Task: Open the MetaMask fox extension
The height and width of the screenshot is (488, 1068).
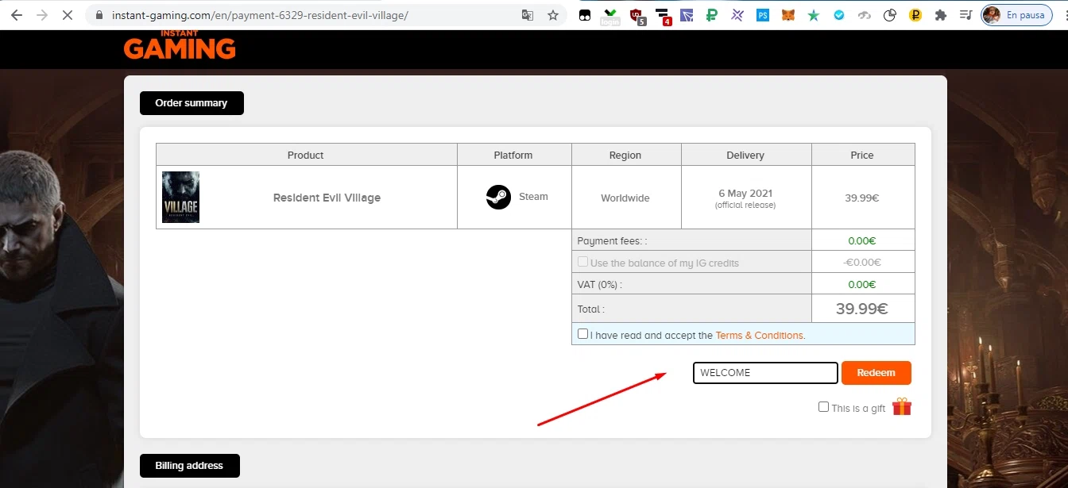Action: pyautogui.click(x=787, y=15)
